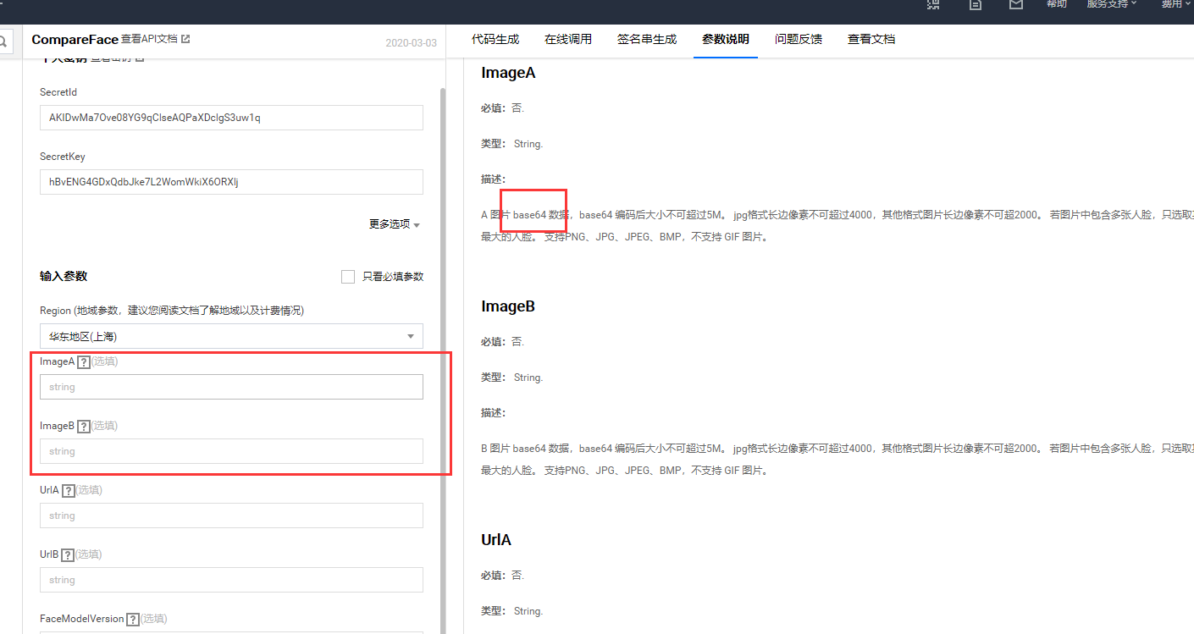This screenshot has height=634, width=1194.
Task: Open the document icon in top bar
Action: point(976,4)
